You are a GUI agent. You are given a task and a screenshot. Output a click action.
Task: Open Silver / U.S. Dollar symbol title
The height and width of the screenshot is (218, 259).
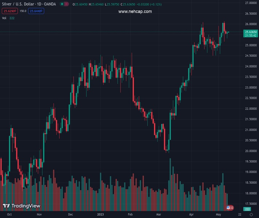coord(29,4)
